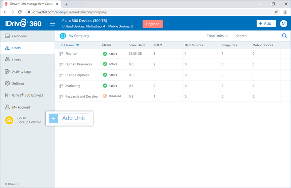Click the Settings gear icon
The width and height of the screenshot is (291, 188).
click(7, 83)
